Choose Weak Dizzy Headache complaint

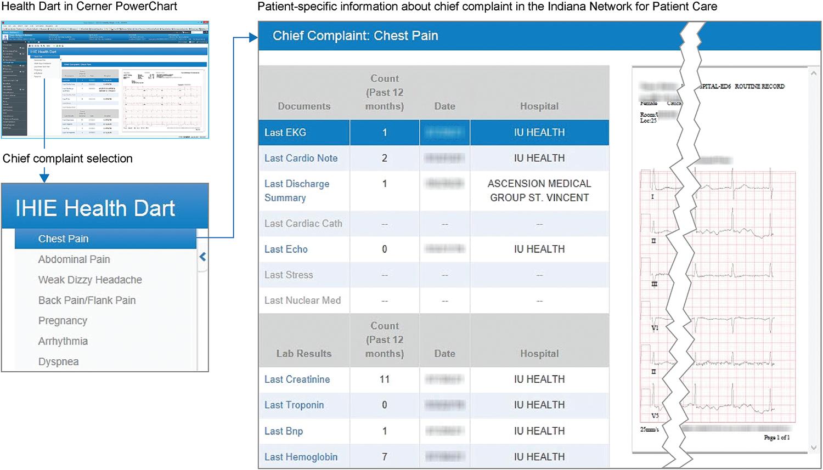tap(90, 280)
